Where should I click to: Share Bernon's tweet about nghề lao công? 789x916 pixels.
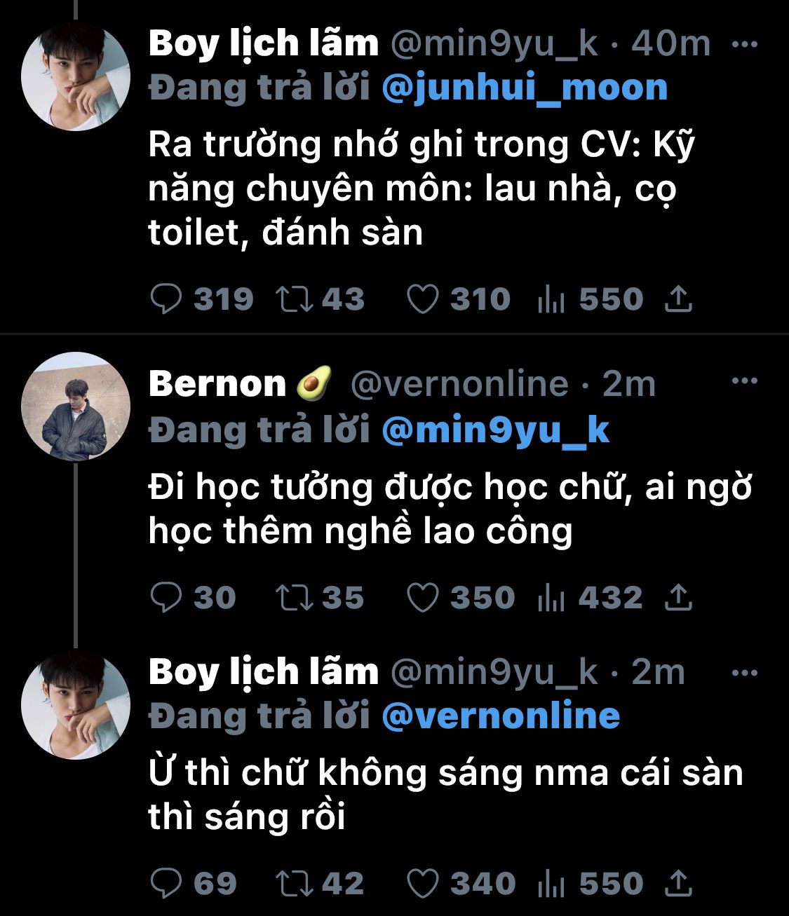tap(678, 598)
